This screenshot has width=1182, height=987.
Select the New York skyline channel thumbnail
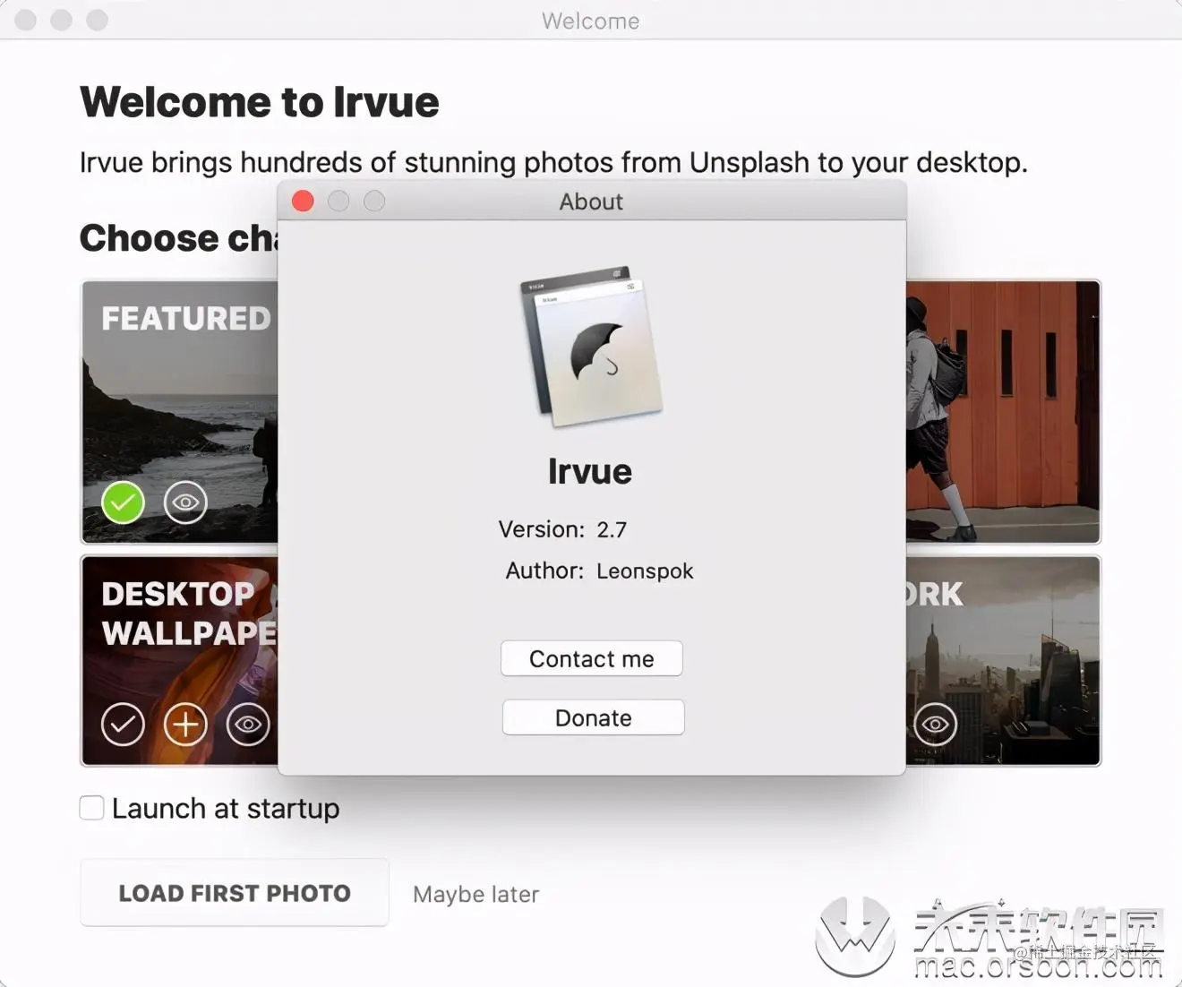point(1003,661)
